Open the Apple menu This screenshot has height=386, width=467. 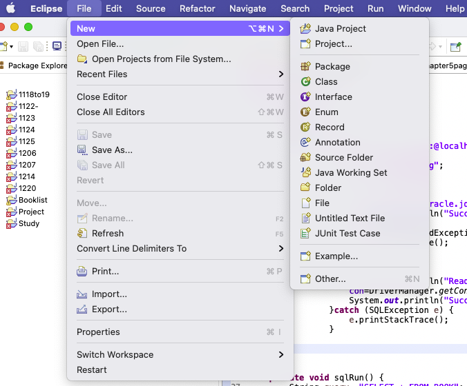click(x=11, y=8)
